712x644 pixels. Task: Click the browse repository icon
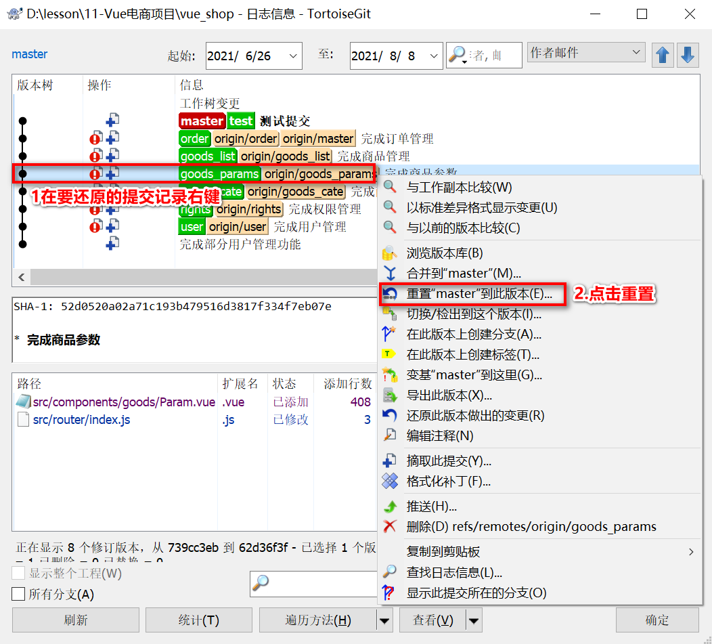(390, 253)
